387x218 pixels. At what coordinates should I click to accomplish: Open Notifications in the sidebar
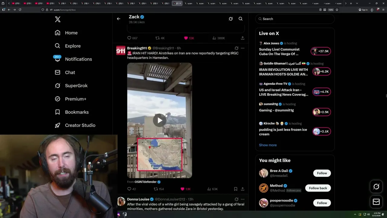pos(73,59)
